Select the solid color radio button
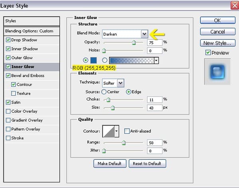The width and height of the screenshot is (239, 188). (86, 60)
